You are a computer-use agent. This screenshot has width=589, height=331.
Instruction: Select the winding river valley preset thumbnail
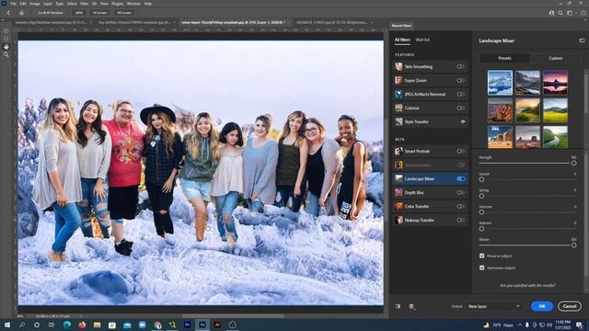pyautogui.click(x=555, y=137)
